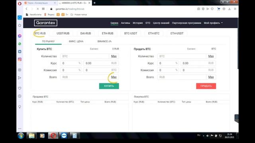Open a new browser tab

pos(94,3)
